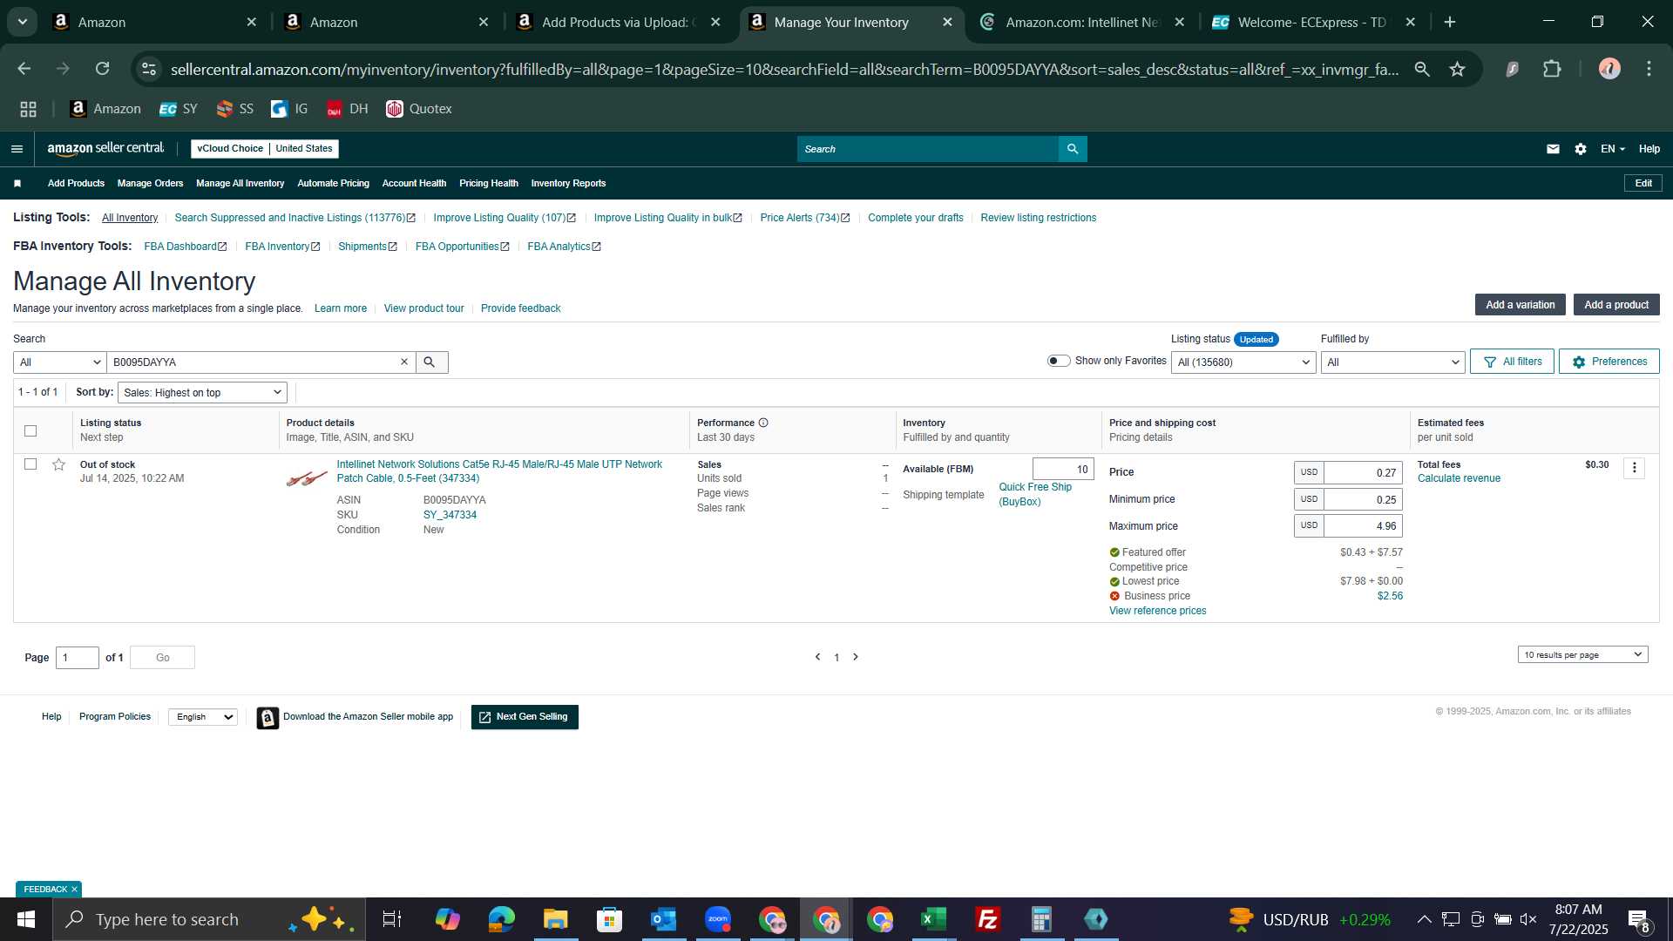Click the bookmark flag icon in the navigation bar
Image resolution: width=1673 pixels, height=941 pixels.
17,184
